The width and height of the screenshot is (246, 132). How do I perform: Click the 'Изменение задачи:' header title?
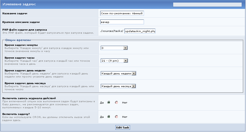point(19,4)
